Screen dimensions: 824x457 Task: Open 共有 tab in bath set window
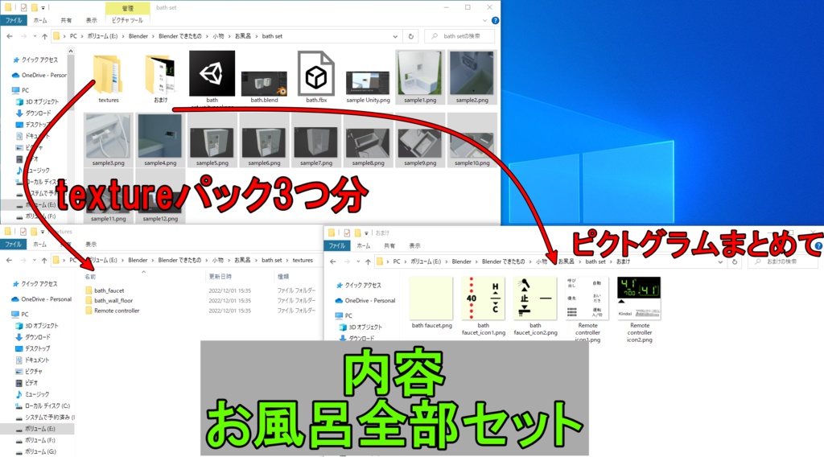(66, 20)
